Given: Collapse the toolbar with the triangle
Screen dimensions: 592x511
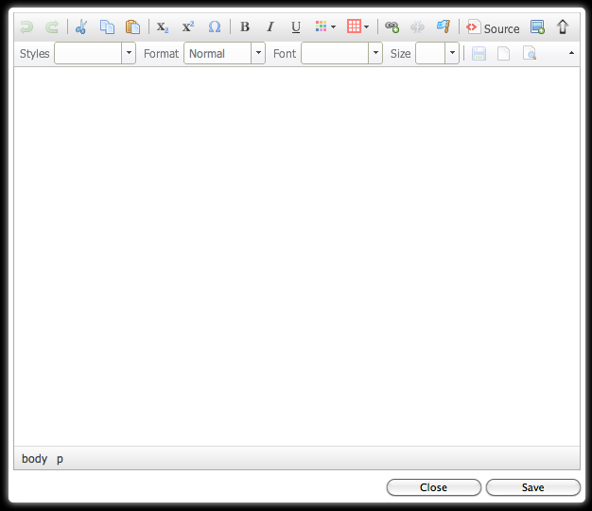Looking at the screenshot, I should point(571,53).
